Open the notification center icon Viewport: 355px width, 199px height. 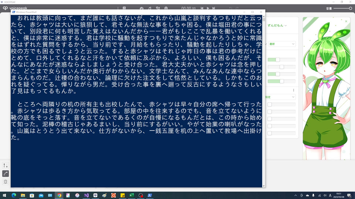pyautogui.click(x=349, y=195)
